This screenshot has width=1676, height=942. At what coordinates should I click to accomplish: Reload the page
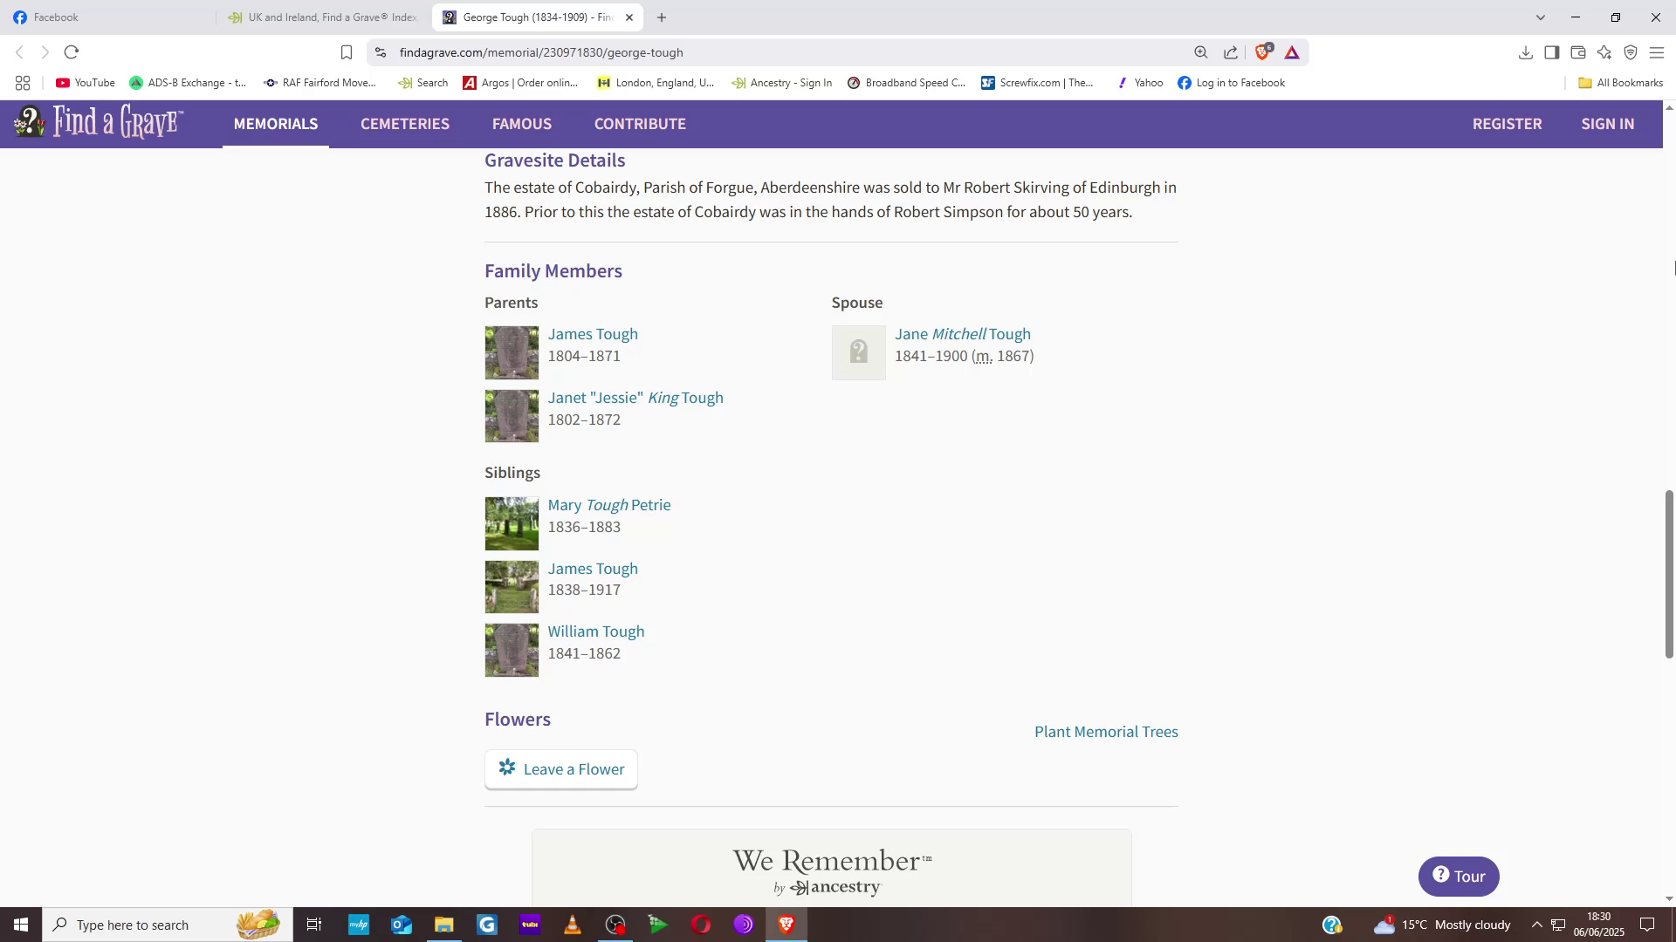[72, 52]
